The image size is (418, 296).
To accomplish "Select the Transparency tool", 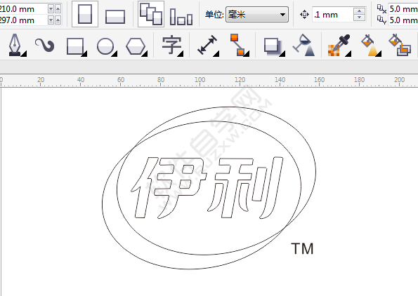I will (x=304, y=46).
